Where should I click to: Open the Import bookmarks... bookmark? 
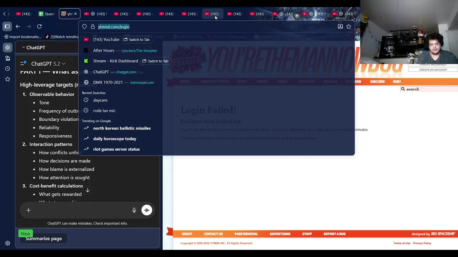23,37
